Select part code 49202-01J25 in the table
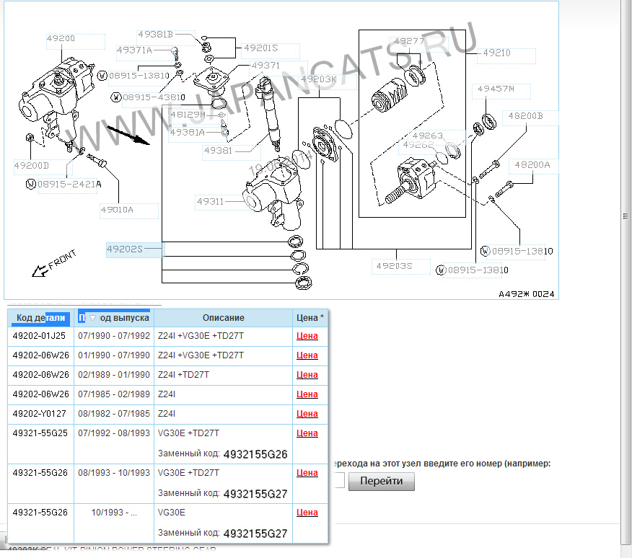Screen dimensions: 632x558 [39, 336]
